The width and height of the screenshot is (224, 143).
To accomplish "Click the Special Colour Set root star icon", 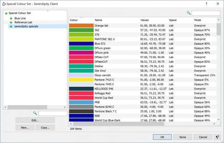I will click(6, 13).
